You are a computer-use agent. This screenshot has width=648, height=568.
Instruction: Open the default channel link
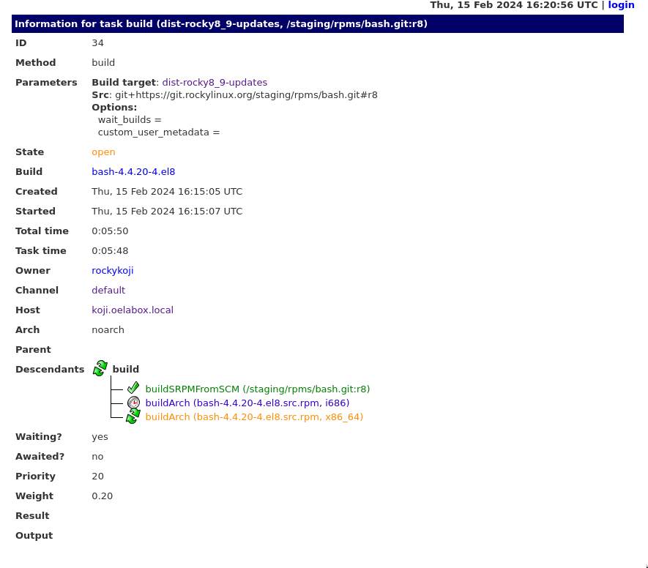(x=108, y=291)
